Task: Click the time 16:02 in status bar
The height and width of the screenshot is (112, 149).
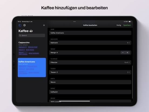Action: (19, 22)
